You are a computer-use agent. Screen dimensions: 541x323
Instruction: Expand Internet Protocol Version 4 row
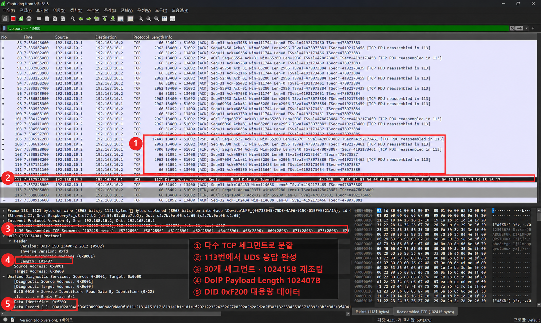4,221
